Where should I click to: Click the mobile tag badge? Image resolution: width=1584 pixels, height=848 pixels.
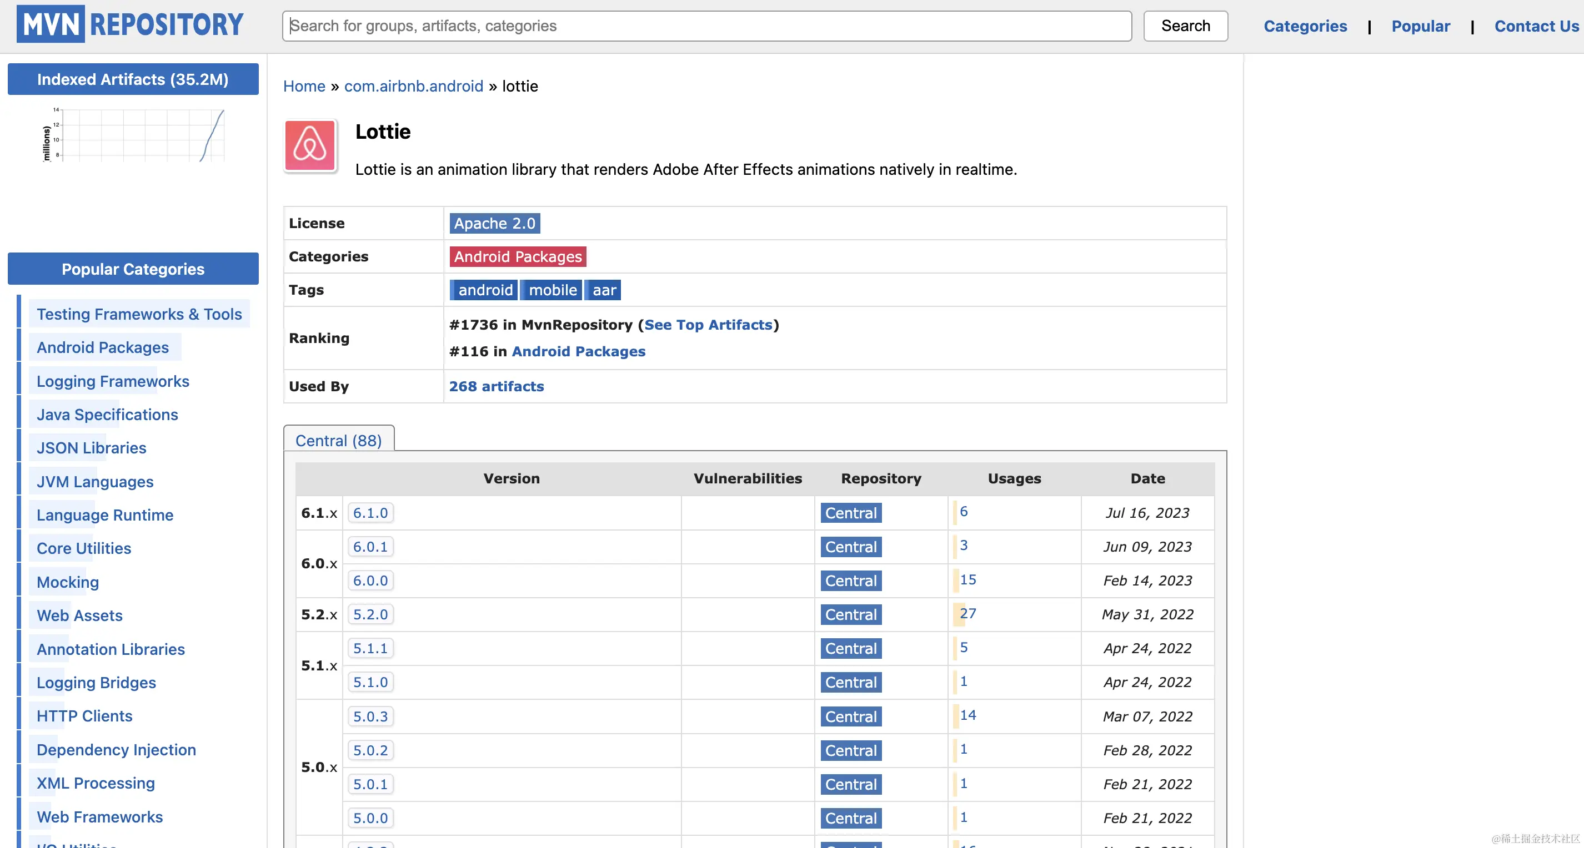[552, 290]
